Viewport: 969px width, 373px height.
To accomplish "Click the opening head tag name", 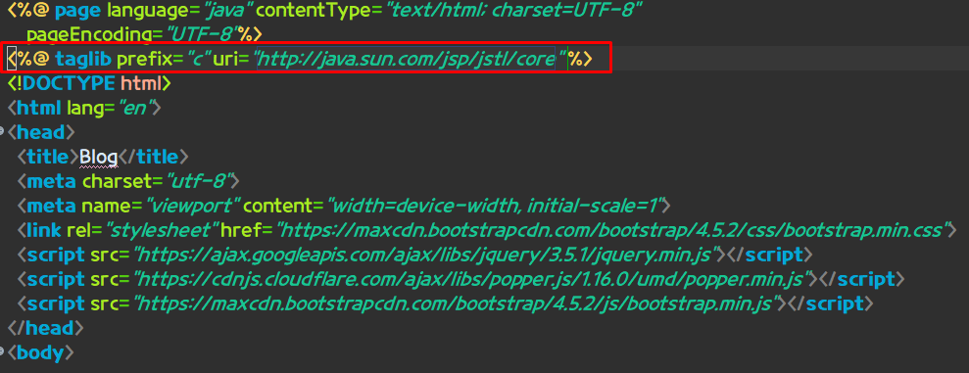I will click(x=41, y=132).
